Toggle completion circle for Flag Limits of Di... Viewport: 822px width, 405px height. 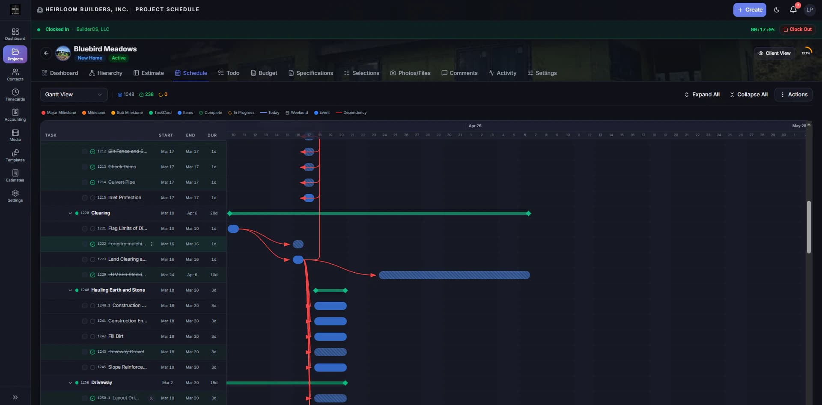[92, 229]
